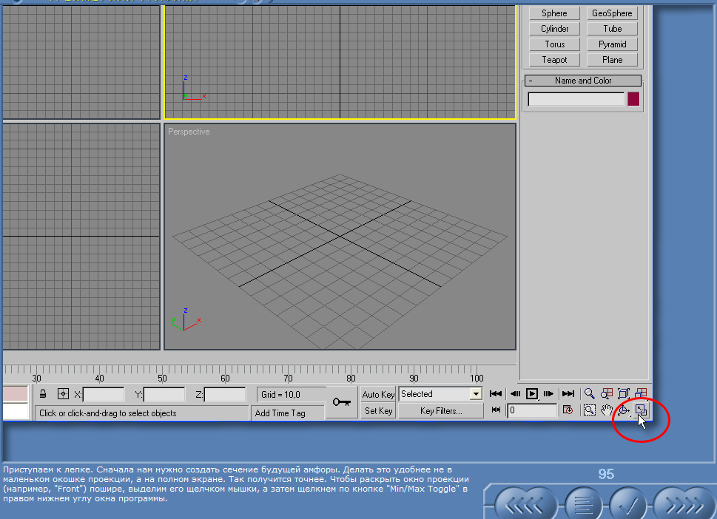The height and width of the screenshot is (519, 717).
Task: Click the Perspective viewport label
Action: [x=189, y=132]
